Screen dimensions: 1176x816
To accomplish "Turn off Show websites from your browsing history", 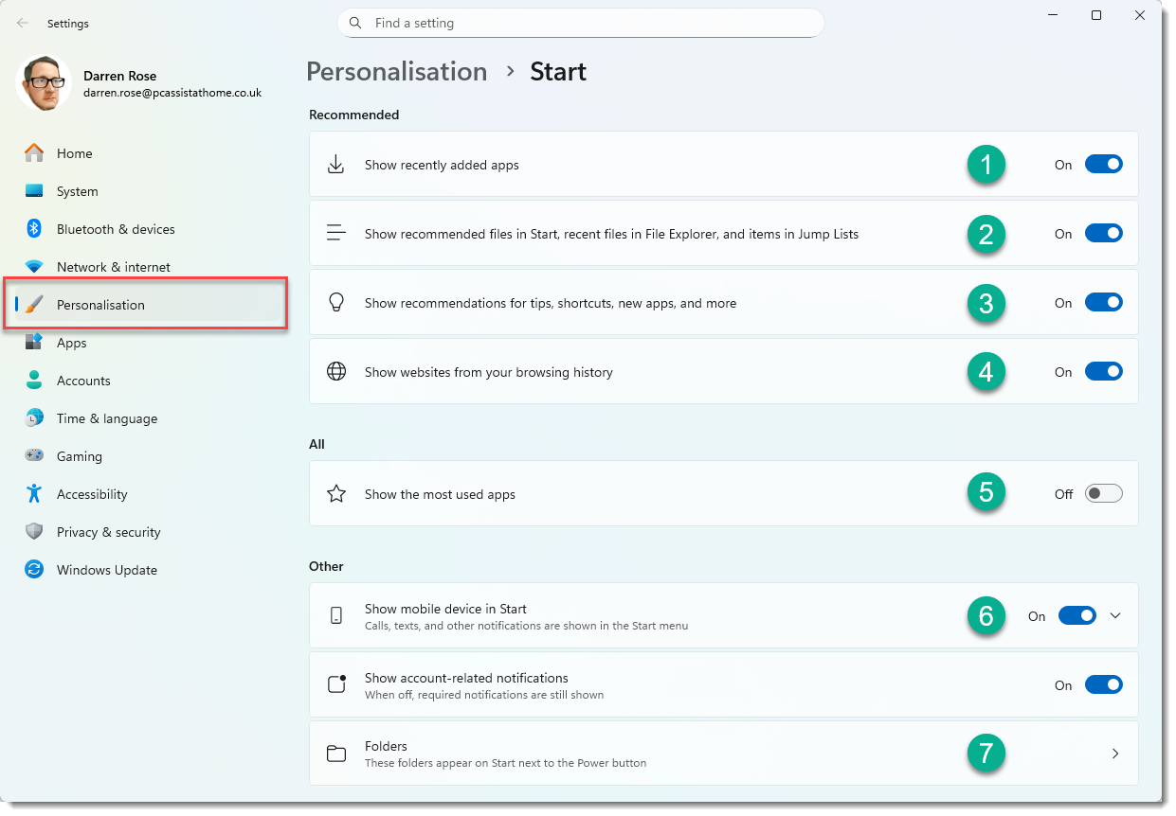I will (x=1103, y=371).
